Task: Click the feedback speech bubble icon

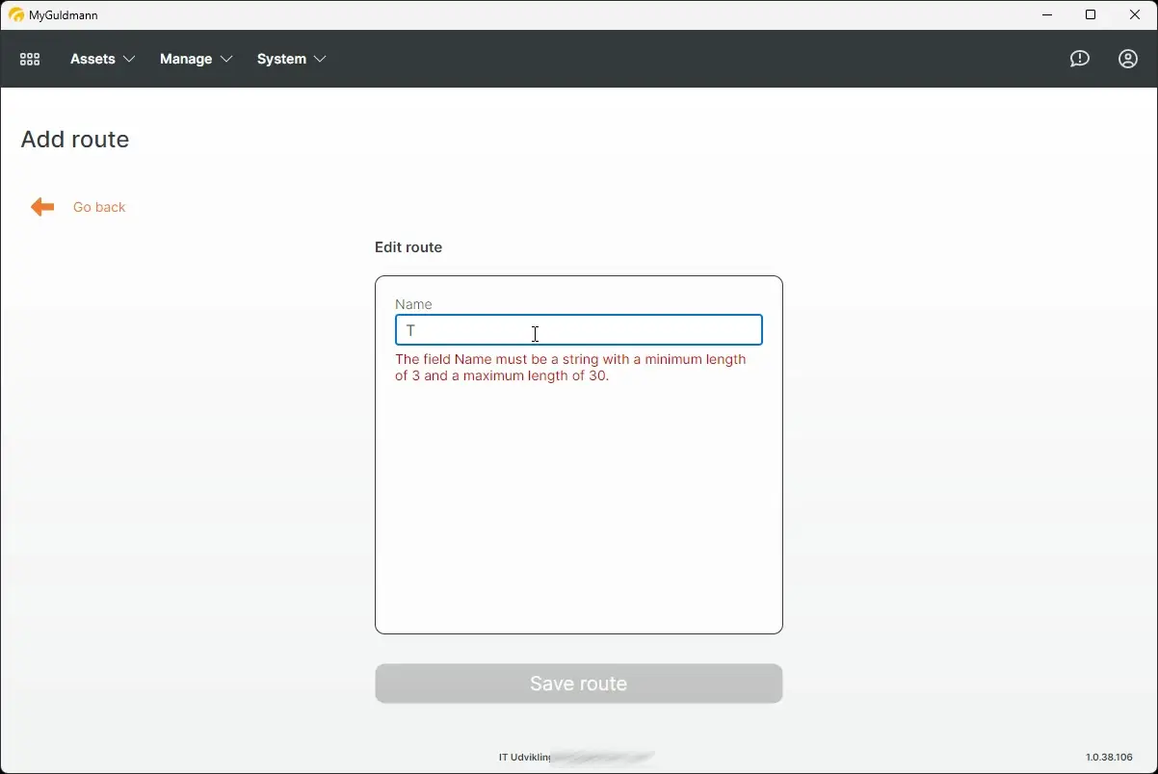Action: tap(1079, 59)
